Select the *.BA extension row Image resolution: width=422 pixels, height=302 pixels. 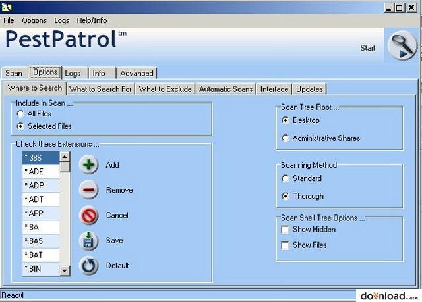tap(41, 228)
